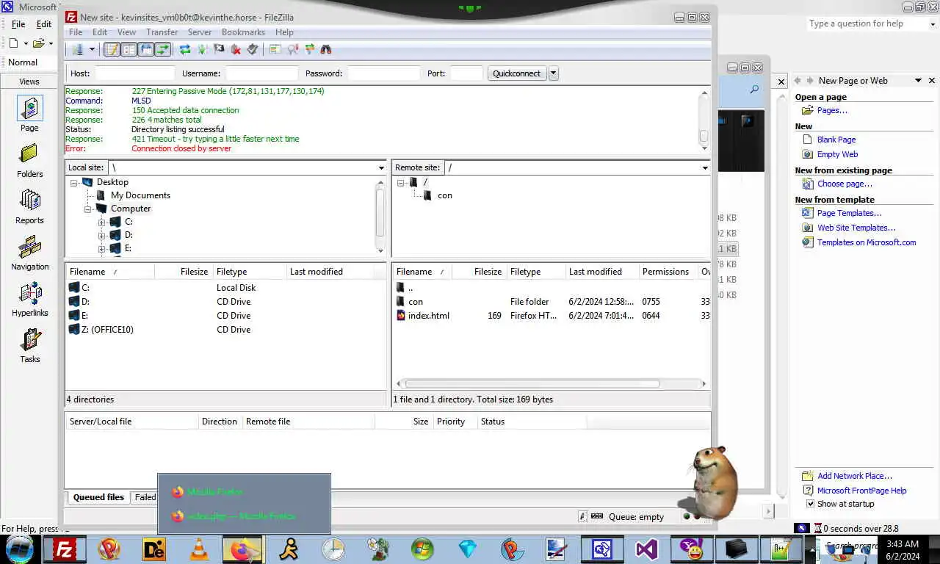The width and height of the screenshot is (940, 564).
Task: Click FrontPage's open folder toolbar icon
Action: coord(38,43)
